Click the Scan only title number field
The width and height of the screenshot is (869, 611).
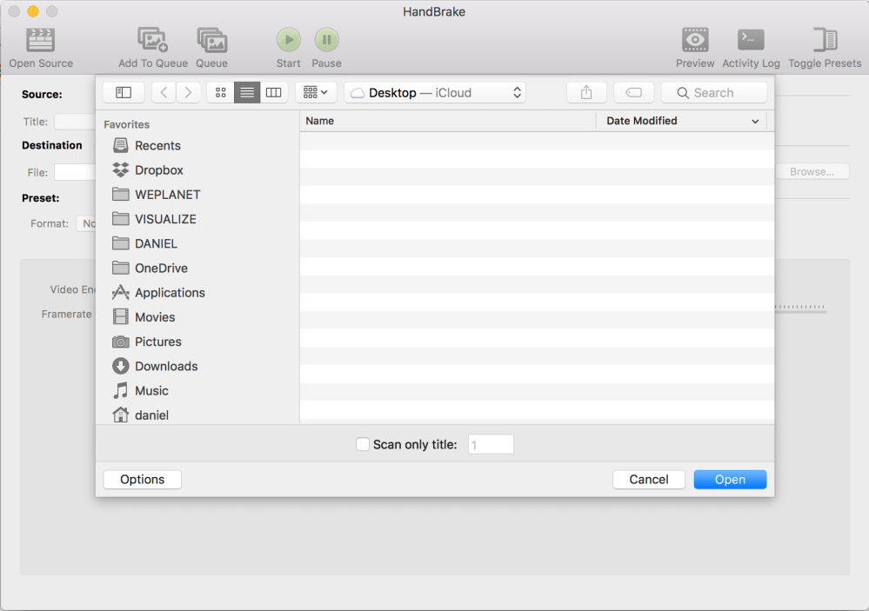(x=491, y=444)
